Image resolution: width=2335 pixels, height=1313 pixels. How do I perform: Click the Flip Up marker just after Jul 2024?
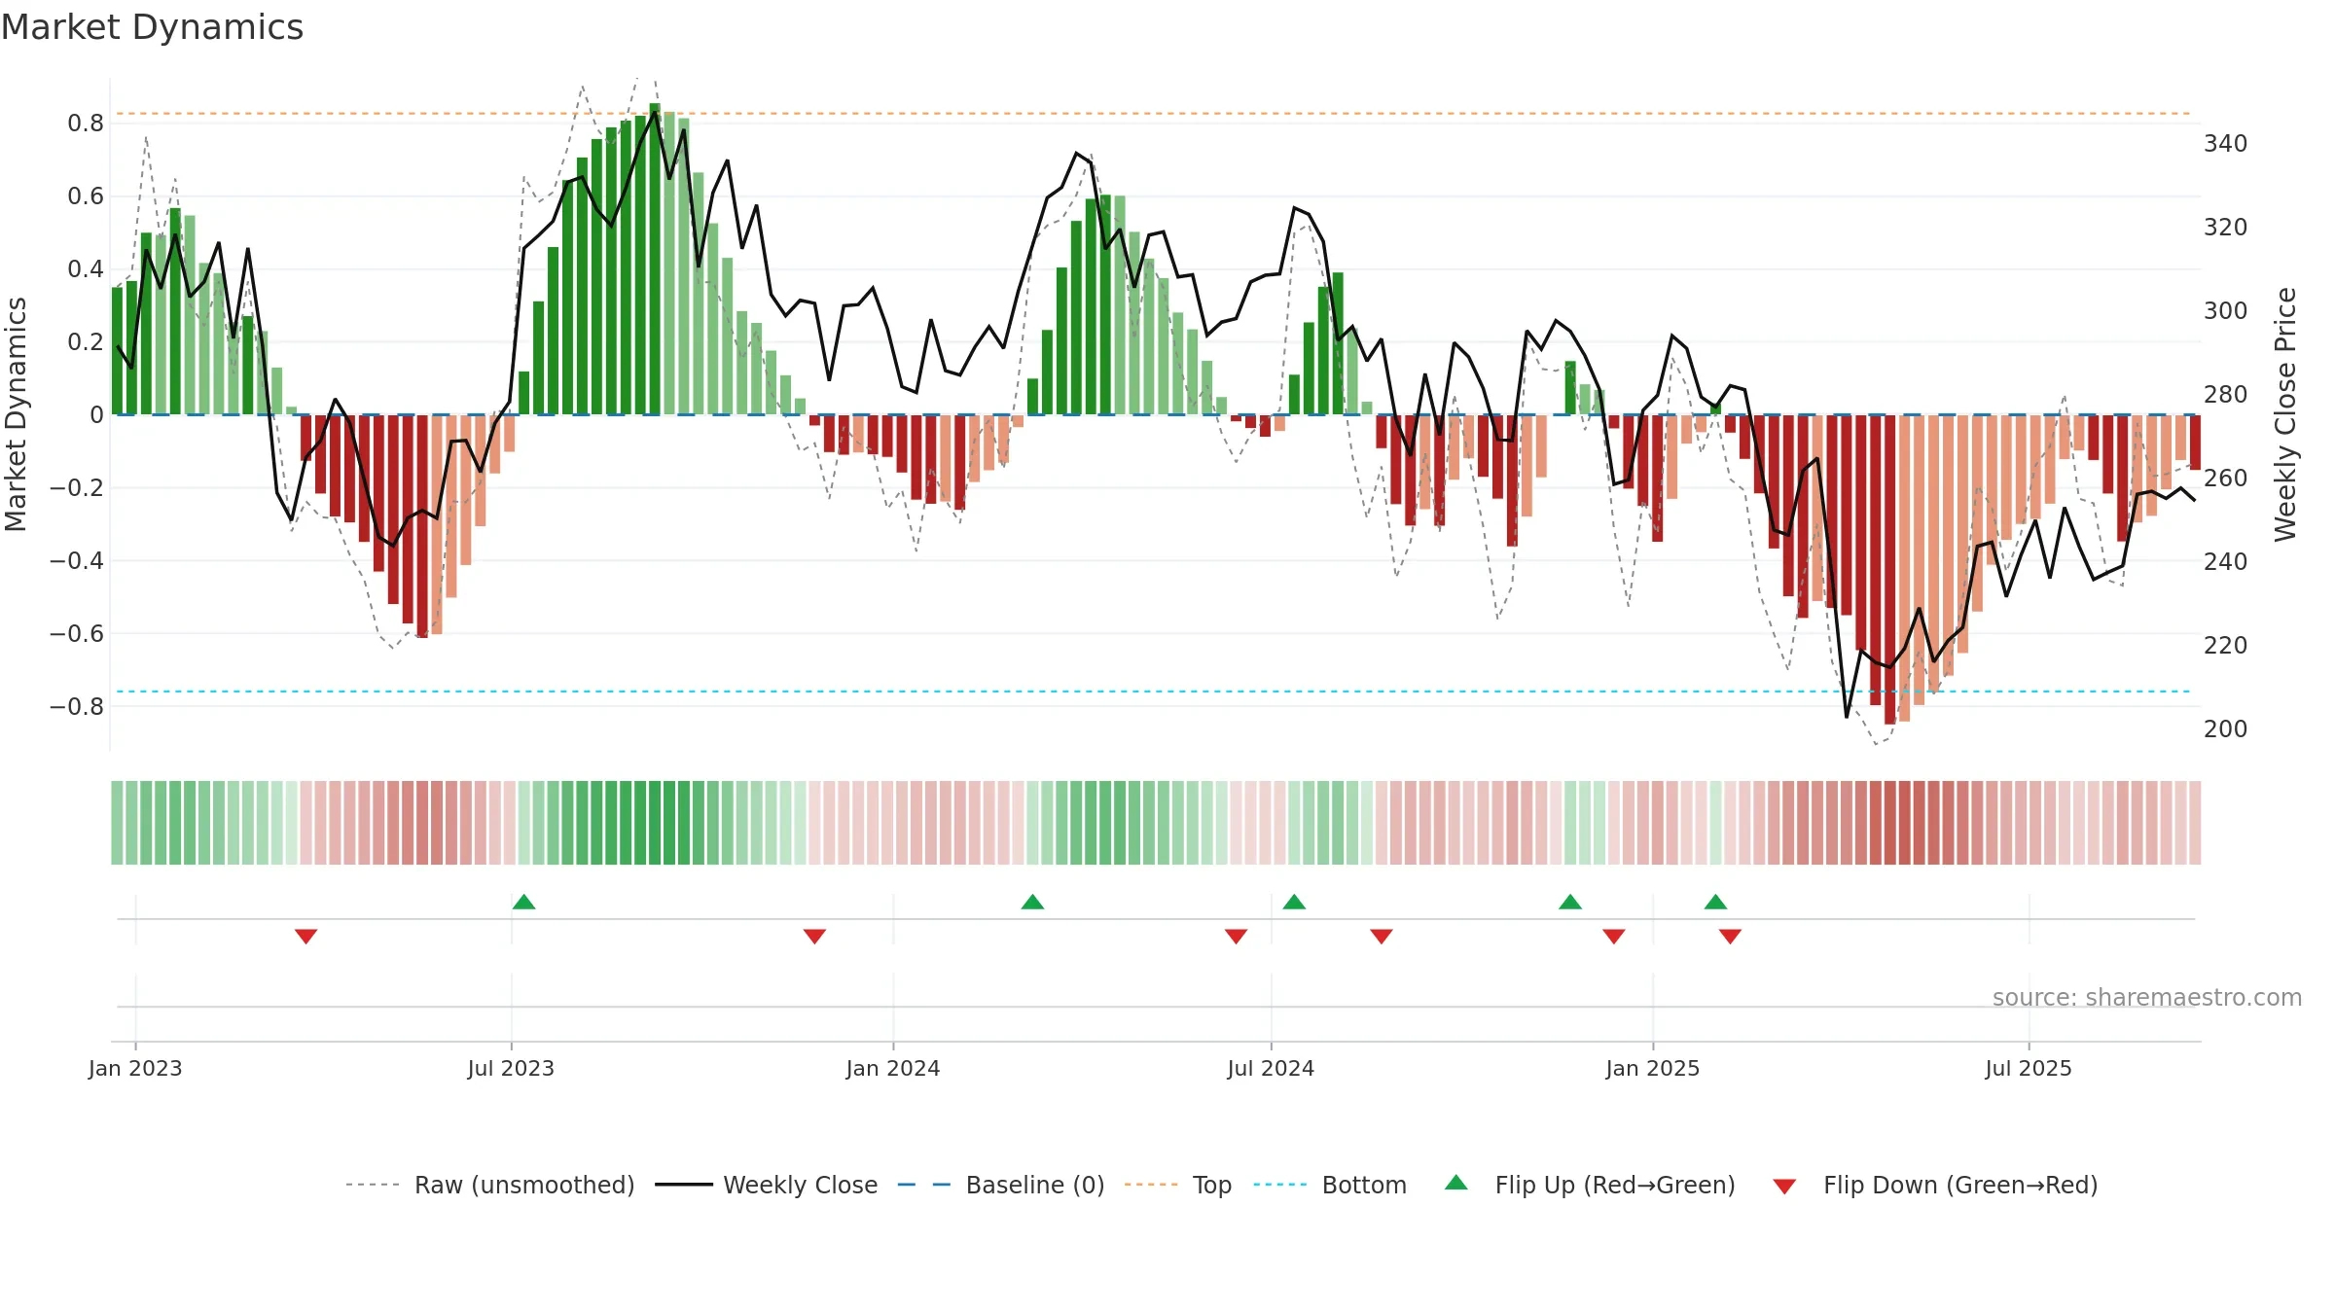(1294, 902)
